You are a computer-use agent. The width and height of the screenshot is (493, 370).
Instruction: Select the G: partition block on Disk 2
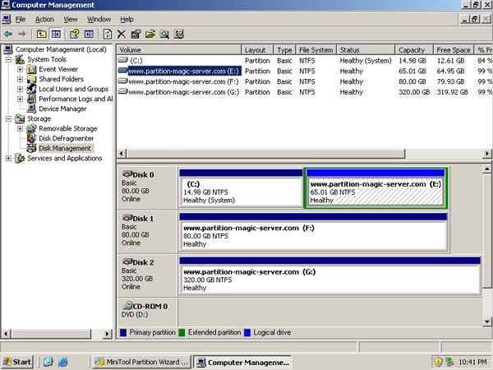point(329,279)
